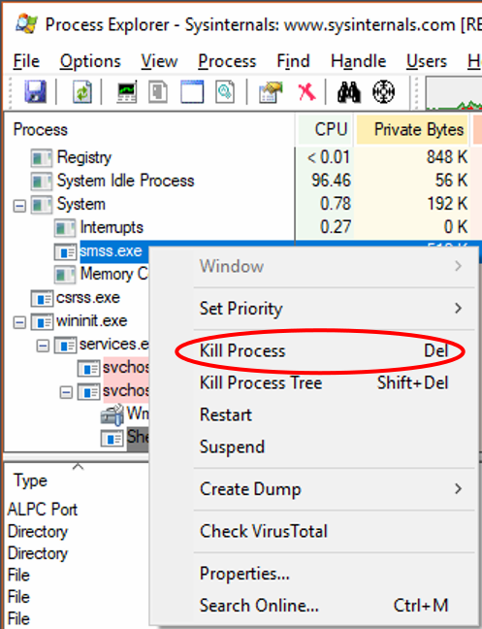Viewport: 482px width, 629px height.
Task: Click the crosshair Find Window's Process icon
Action: pyautogui.click(x=383, y=92)
